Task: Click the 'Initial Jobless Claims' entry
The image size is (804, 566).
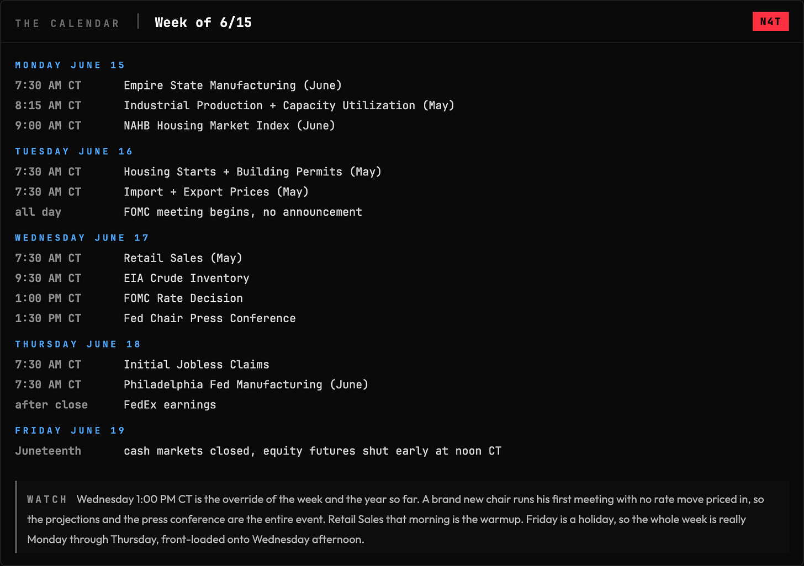Action: (197, 365)
